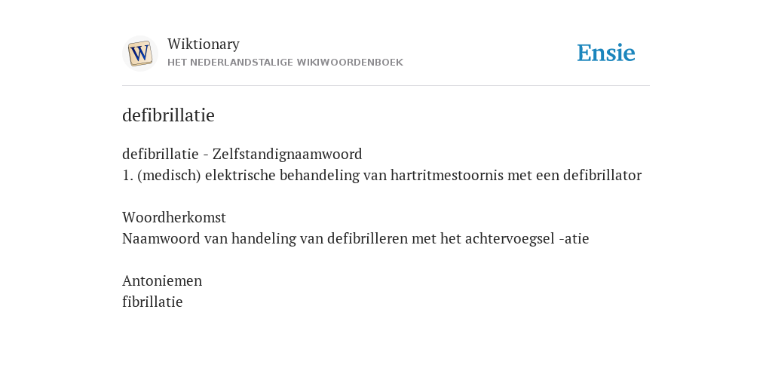Image resolution: width=772 pixels, height=386 pixels.
Task: Click the horizontal divider below the header
Action: (x=386, y=86)
